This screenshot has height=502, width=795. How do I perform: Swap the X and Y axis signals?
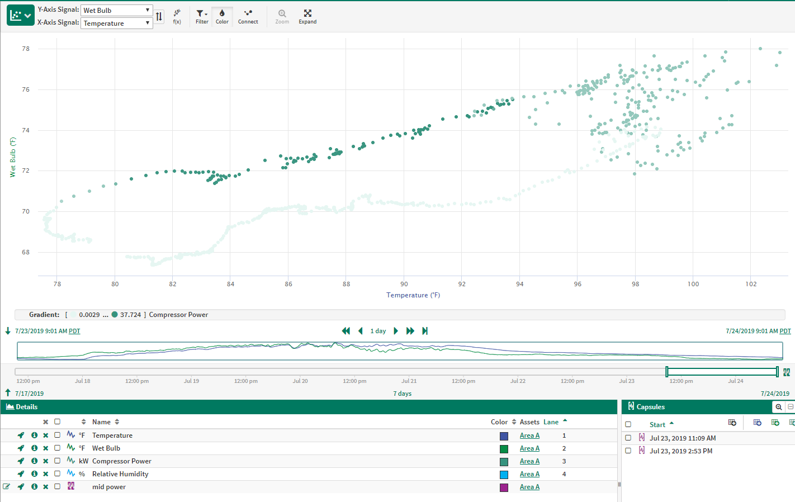point(159,17)
